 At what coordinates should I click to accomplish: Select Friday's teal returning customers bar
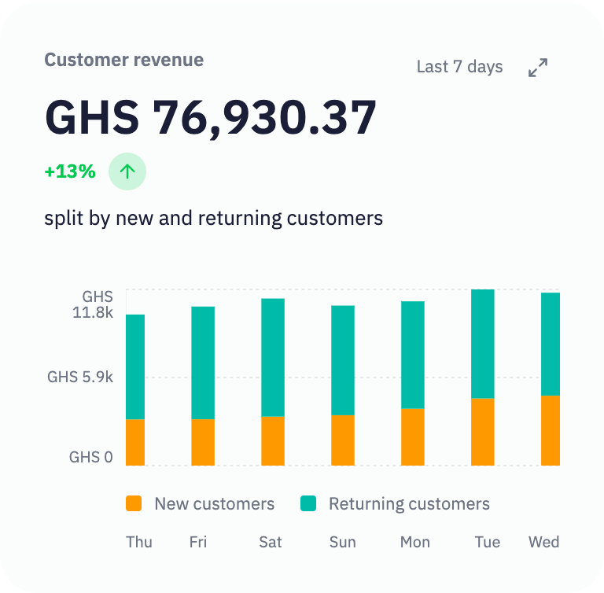[203, 363]
